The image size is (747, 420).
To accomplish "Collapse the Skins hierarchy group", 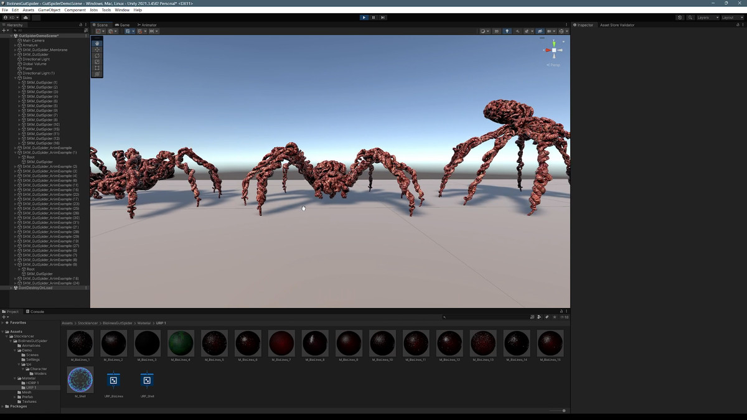I will point(16,78).
